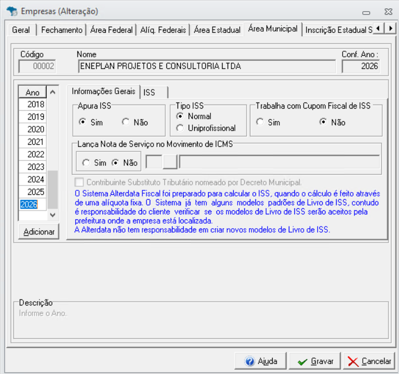Click the long description field in Lança Nota
The height and width of the screenshot is (374, 399).
279,162
